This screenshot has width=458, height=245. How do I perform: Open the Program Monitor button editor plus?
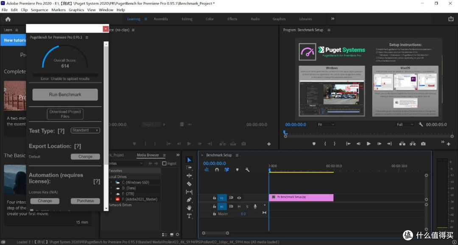(x=449, y=144)
